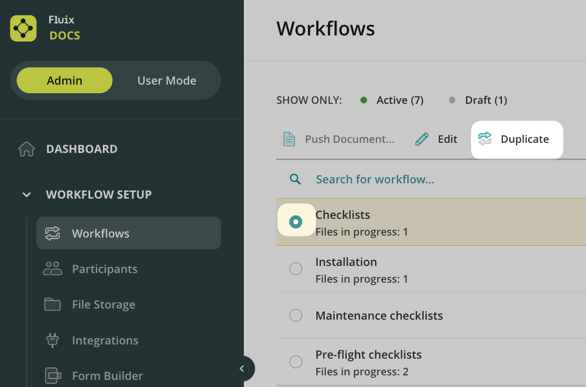The width and height of the screenshot is (586, 387).
Task: Click the Workflows arrows icon in sidebar
Action: click(53, 234)
